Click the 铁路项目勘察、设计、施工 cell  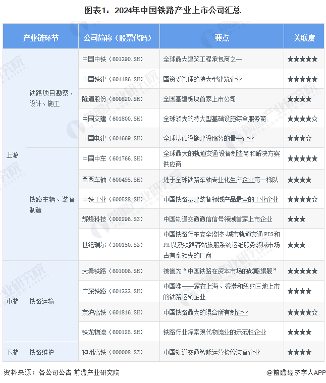[51, 98]
